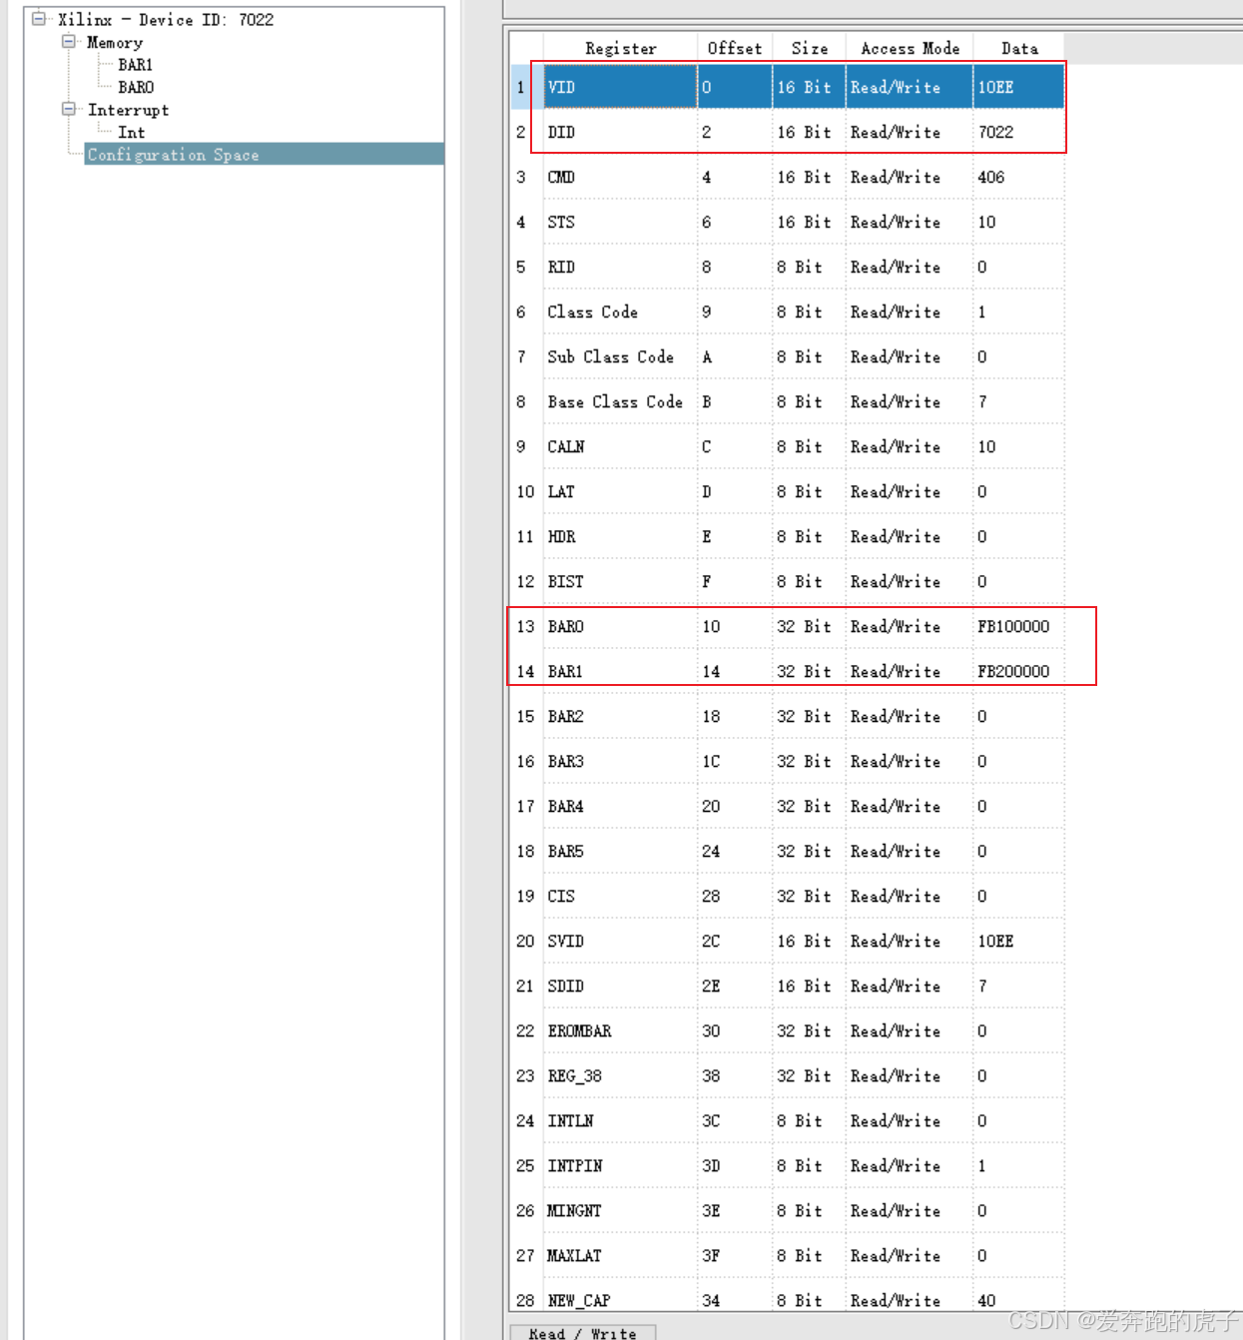Collapse the Interrupt tree node
Screen dimensions: 1243x1340
pos(69,109)
